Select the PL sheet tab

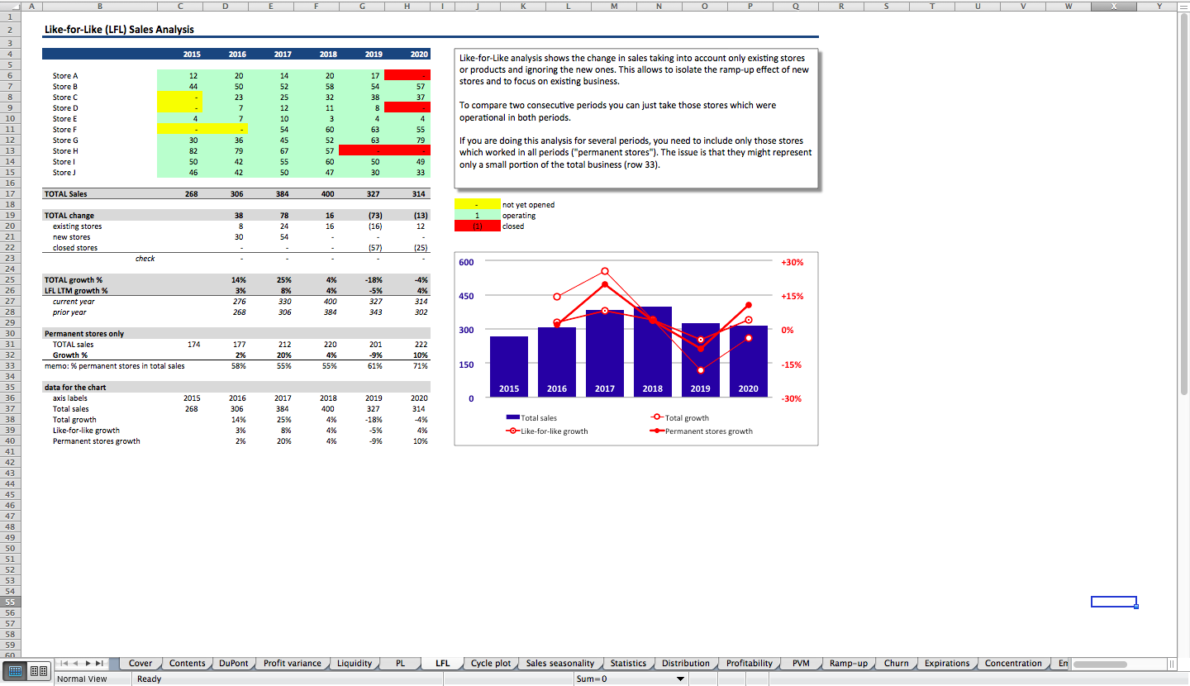click(x=401, y=664)
